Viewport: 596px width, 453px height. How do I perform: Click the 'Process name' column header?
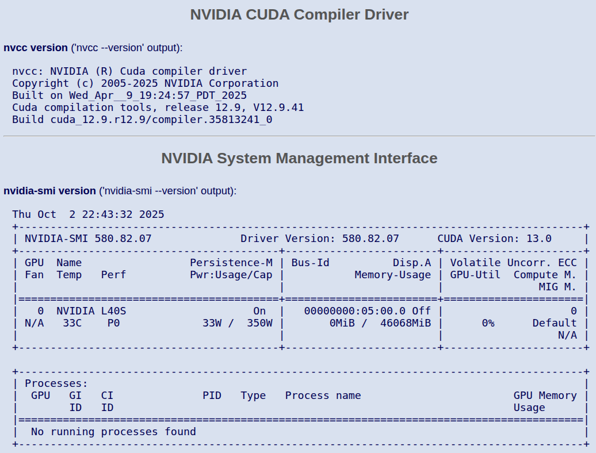tap(323, 396)
